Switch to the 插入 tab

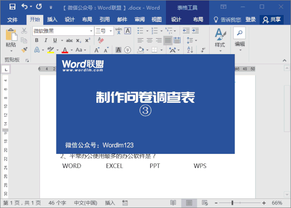pos(52,20)
